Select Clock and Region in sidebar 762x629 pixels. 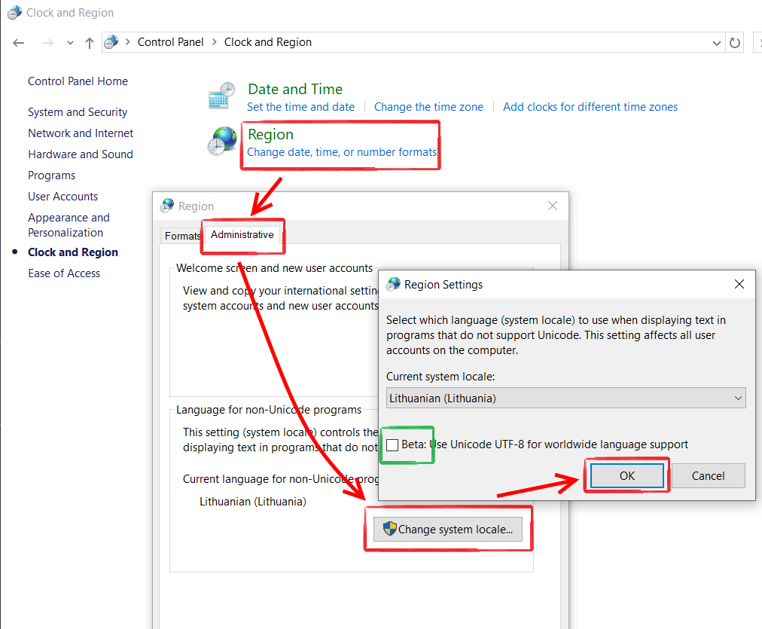(x=73, y=252)
